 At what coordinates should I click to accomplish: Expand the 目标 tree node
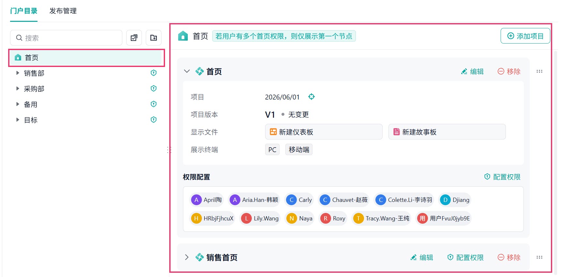18,120
